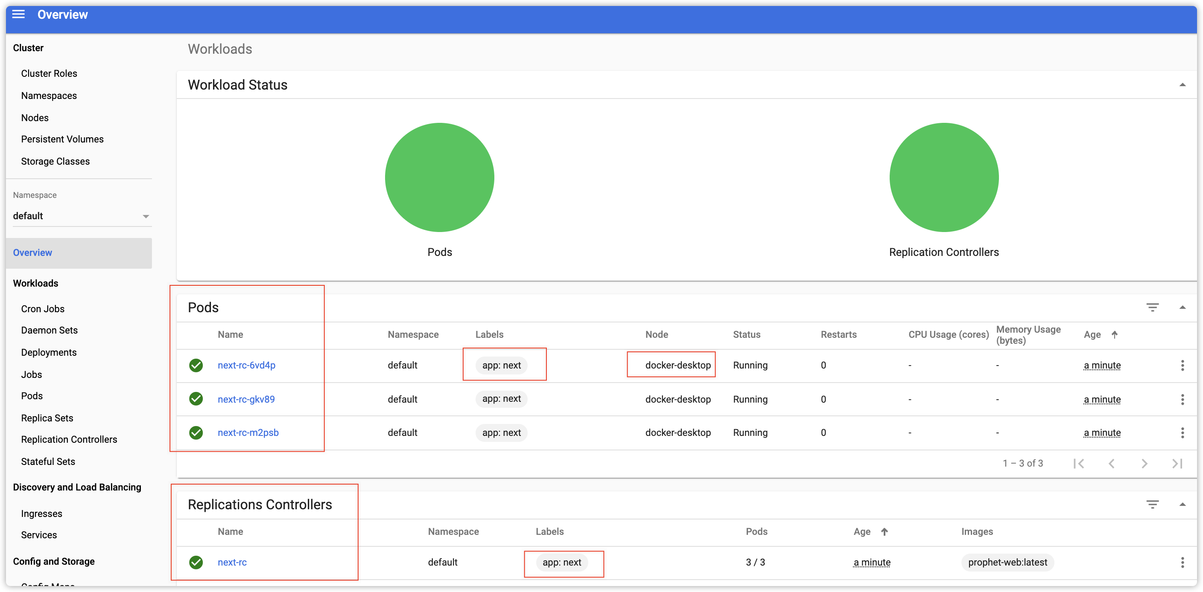The image size is (1203, 592).
Task: Sort pods by Age column header
Action: [1092, 334]
